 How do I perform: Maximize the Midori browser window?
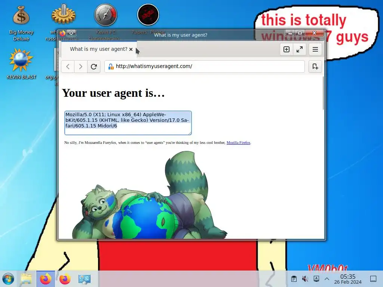300,33
